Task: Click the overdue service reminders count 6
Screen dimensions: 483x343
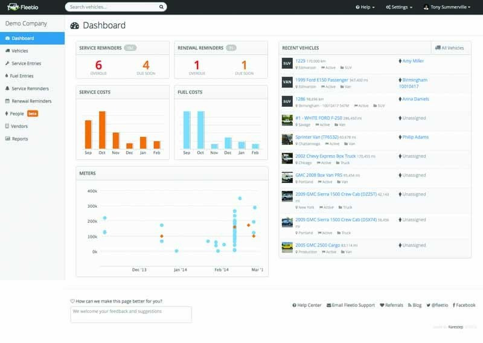Action: click(98, 65)
